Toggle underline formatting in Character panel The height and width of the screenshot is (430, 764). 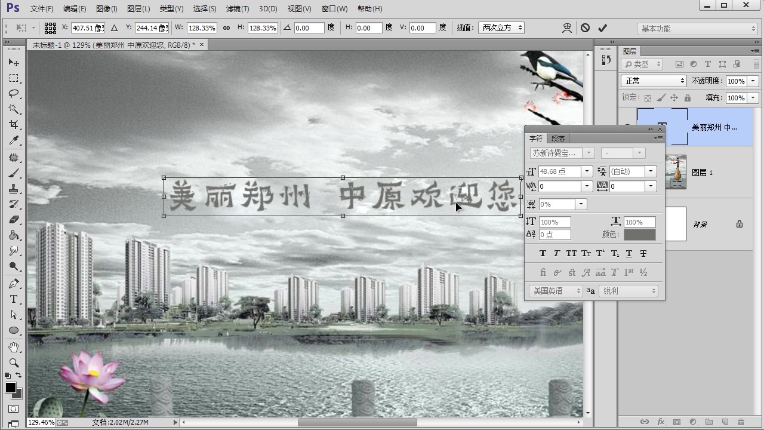[x=629, y=253]
